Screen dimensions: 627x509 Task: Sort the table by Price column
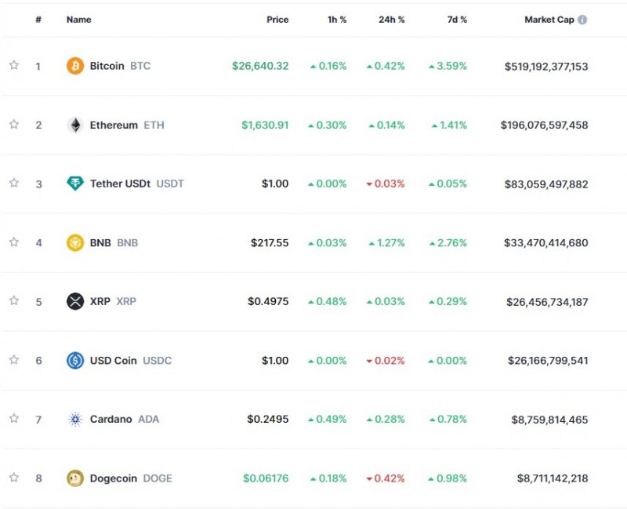coord(277,20)
